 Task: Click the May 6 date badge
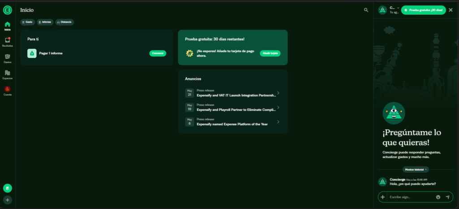tap(190, 122)
